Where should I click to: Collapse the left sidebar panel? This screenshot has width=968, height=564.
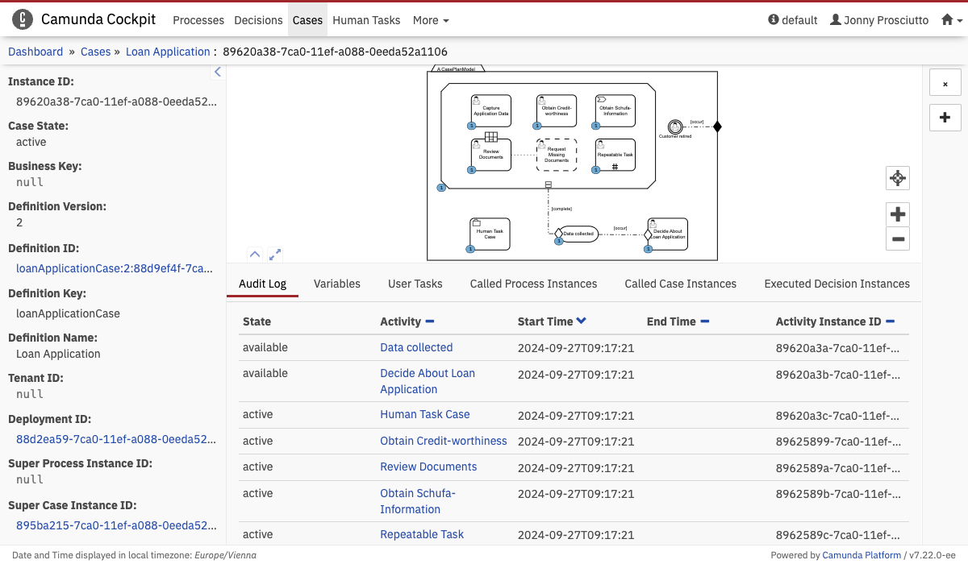[x=217, y=72]
